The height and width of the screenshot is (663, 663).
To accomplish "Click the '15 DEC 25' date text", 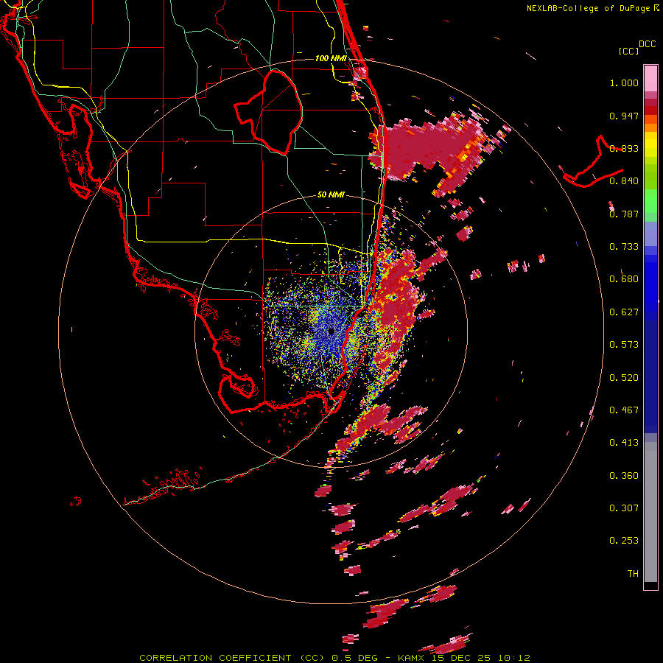I will (461, 658).
